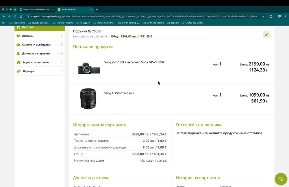
Task: Open the YouTube Channel bookmarks folder
Action: (38, 23)
